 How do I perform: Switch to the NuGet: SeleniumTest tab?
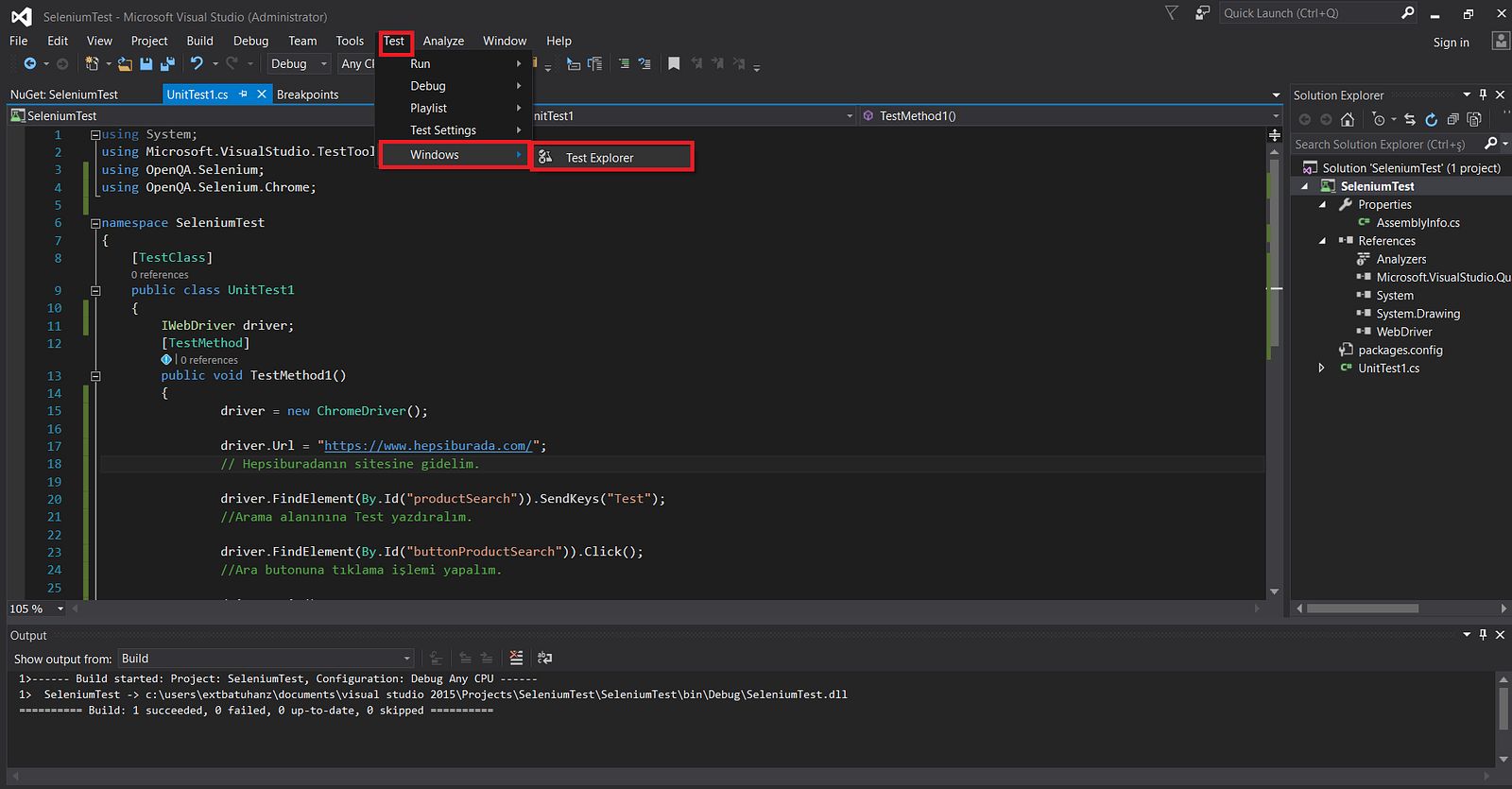[64, 94]
